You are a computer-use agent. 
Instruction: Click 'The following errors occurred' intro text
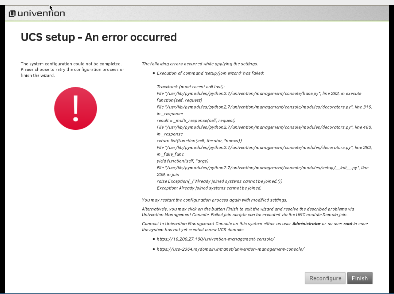(x=199, y=64)
